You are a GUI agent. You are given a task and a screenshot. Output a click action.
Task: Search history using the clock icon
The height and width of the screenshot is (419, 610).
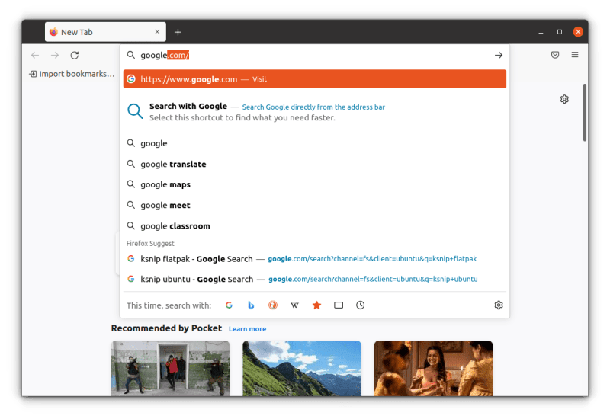coord(361,305)
